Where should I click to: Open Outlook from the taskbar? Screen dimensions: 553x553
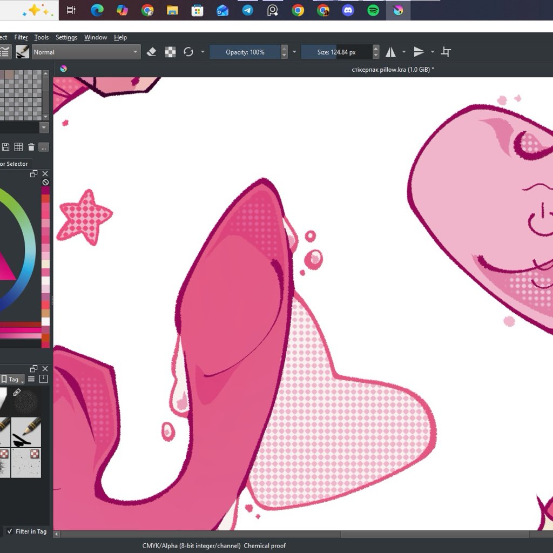[x=222, y=10]
